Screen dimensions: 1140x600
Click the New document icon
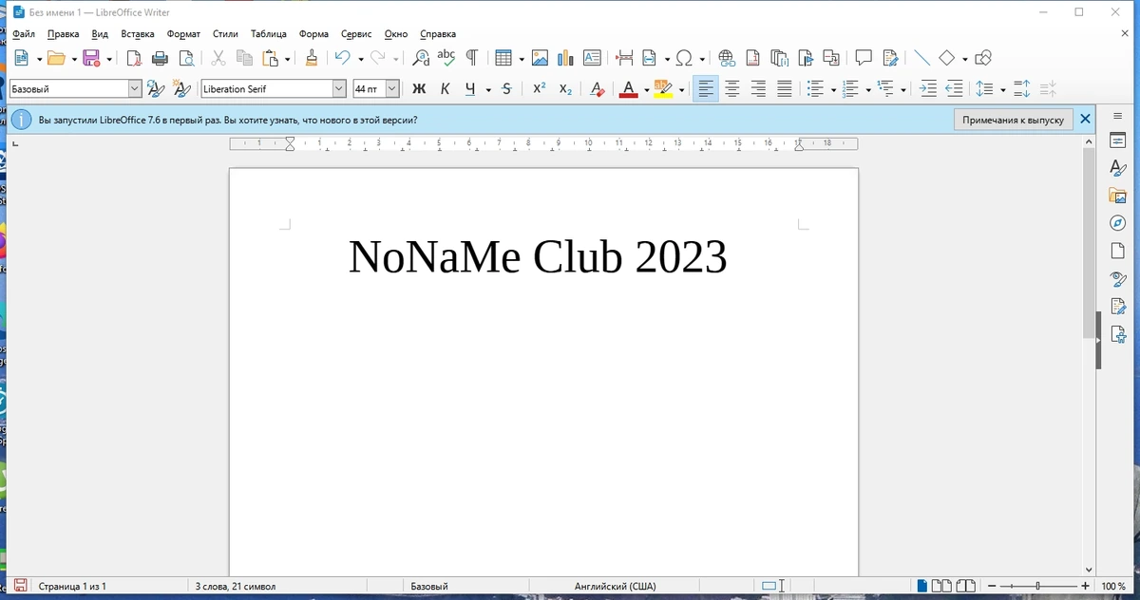tap(22, 58)
